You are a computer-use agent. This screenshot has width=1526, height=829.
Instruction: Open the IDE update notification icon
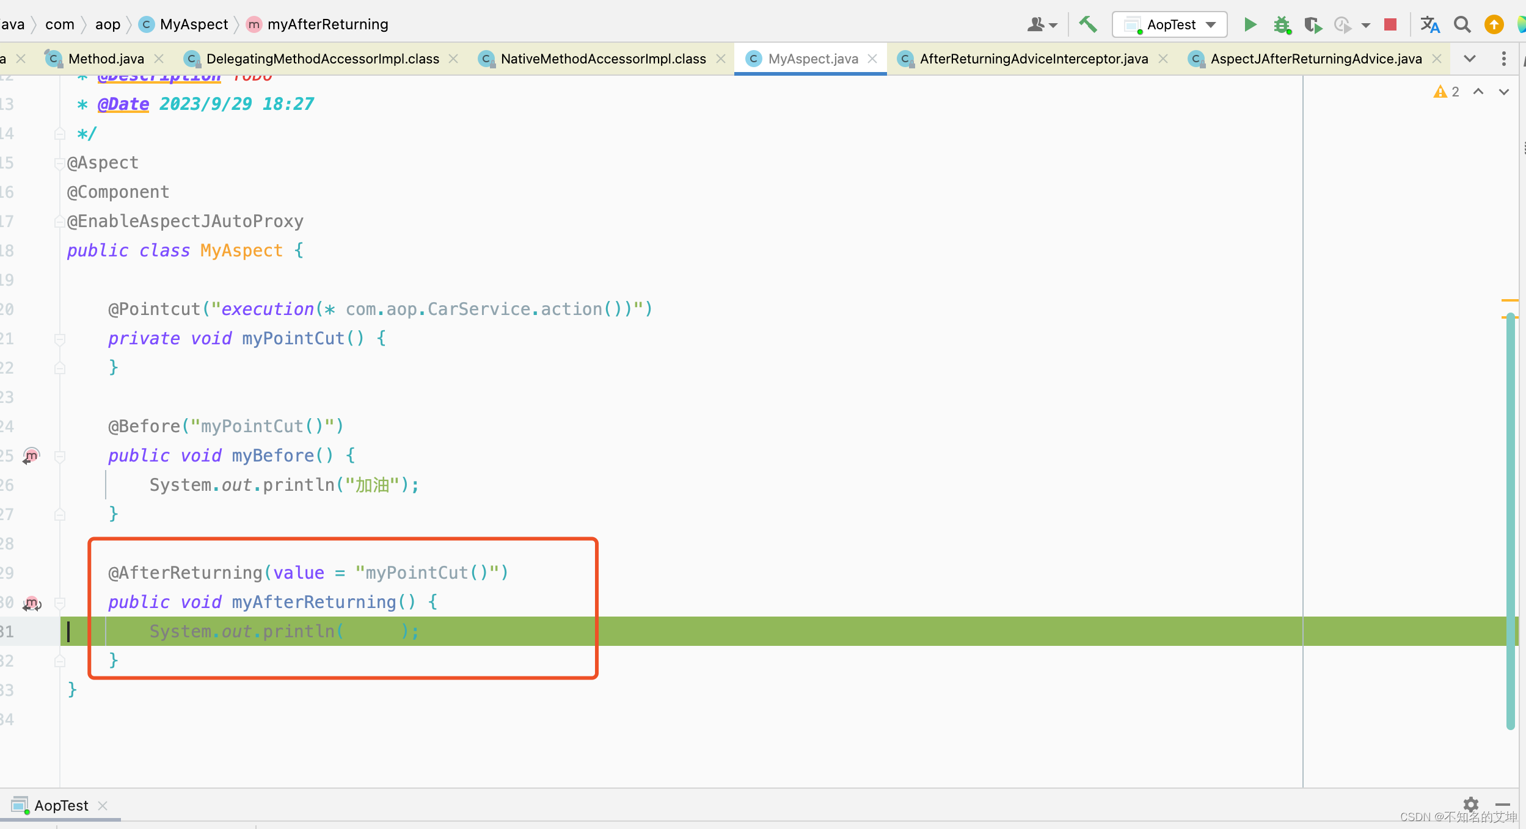tap(1494, 24)
